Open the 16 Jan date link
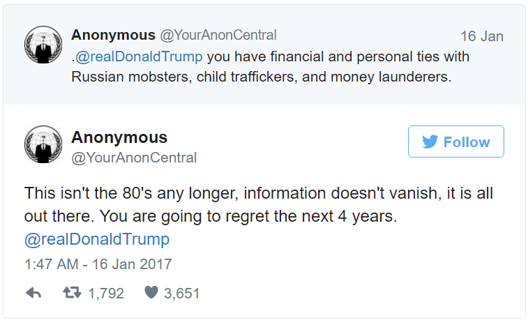 [481, 36]
